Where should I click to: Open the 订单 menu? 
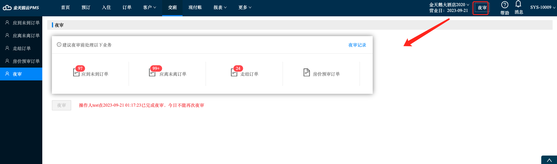pos(127,8)
